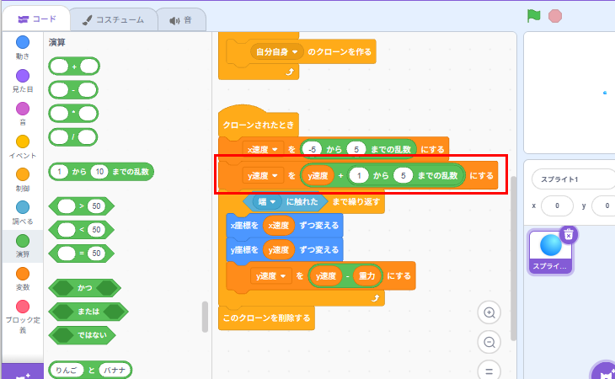Pick the または boolean block

point(88,312)
